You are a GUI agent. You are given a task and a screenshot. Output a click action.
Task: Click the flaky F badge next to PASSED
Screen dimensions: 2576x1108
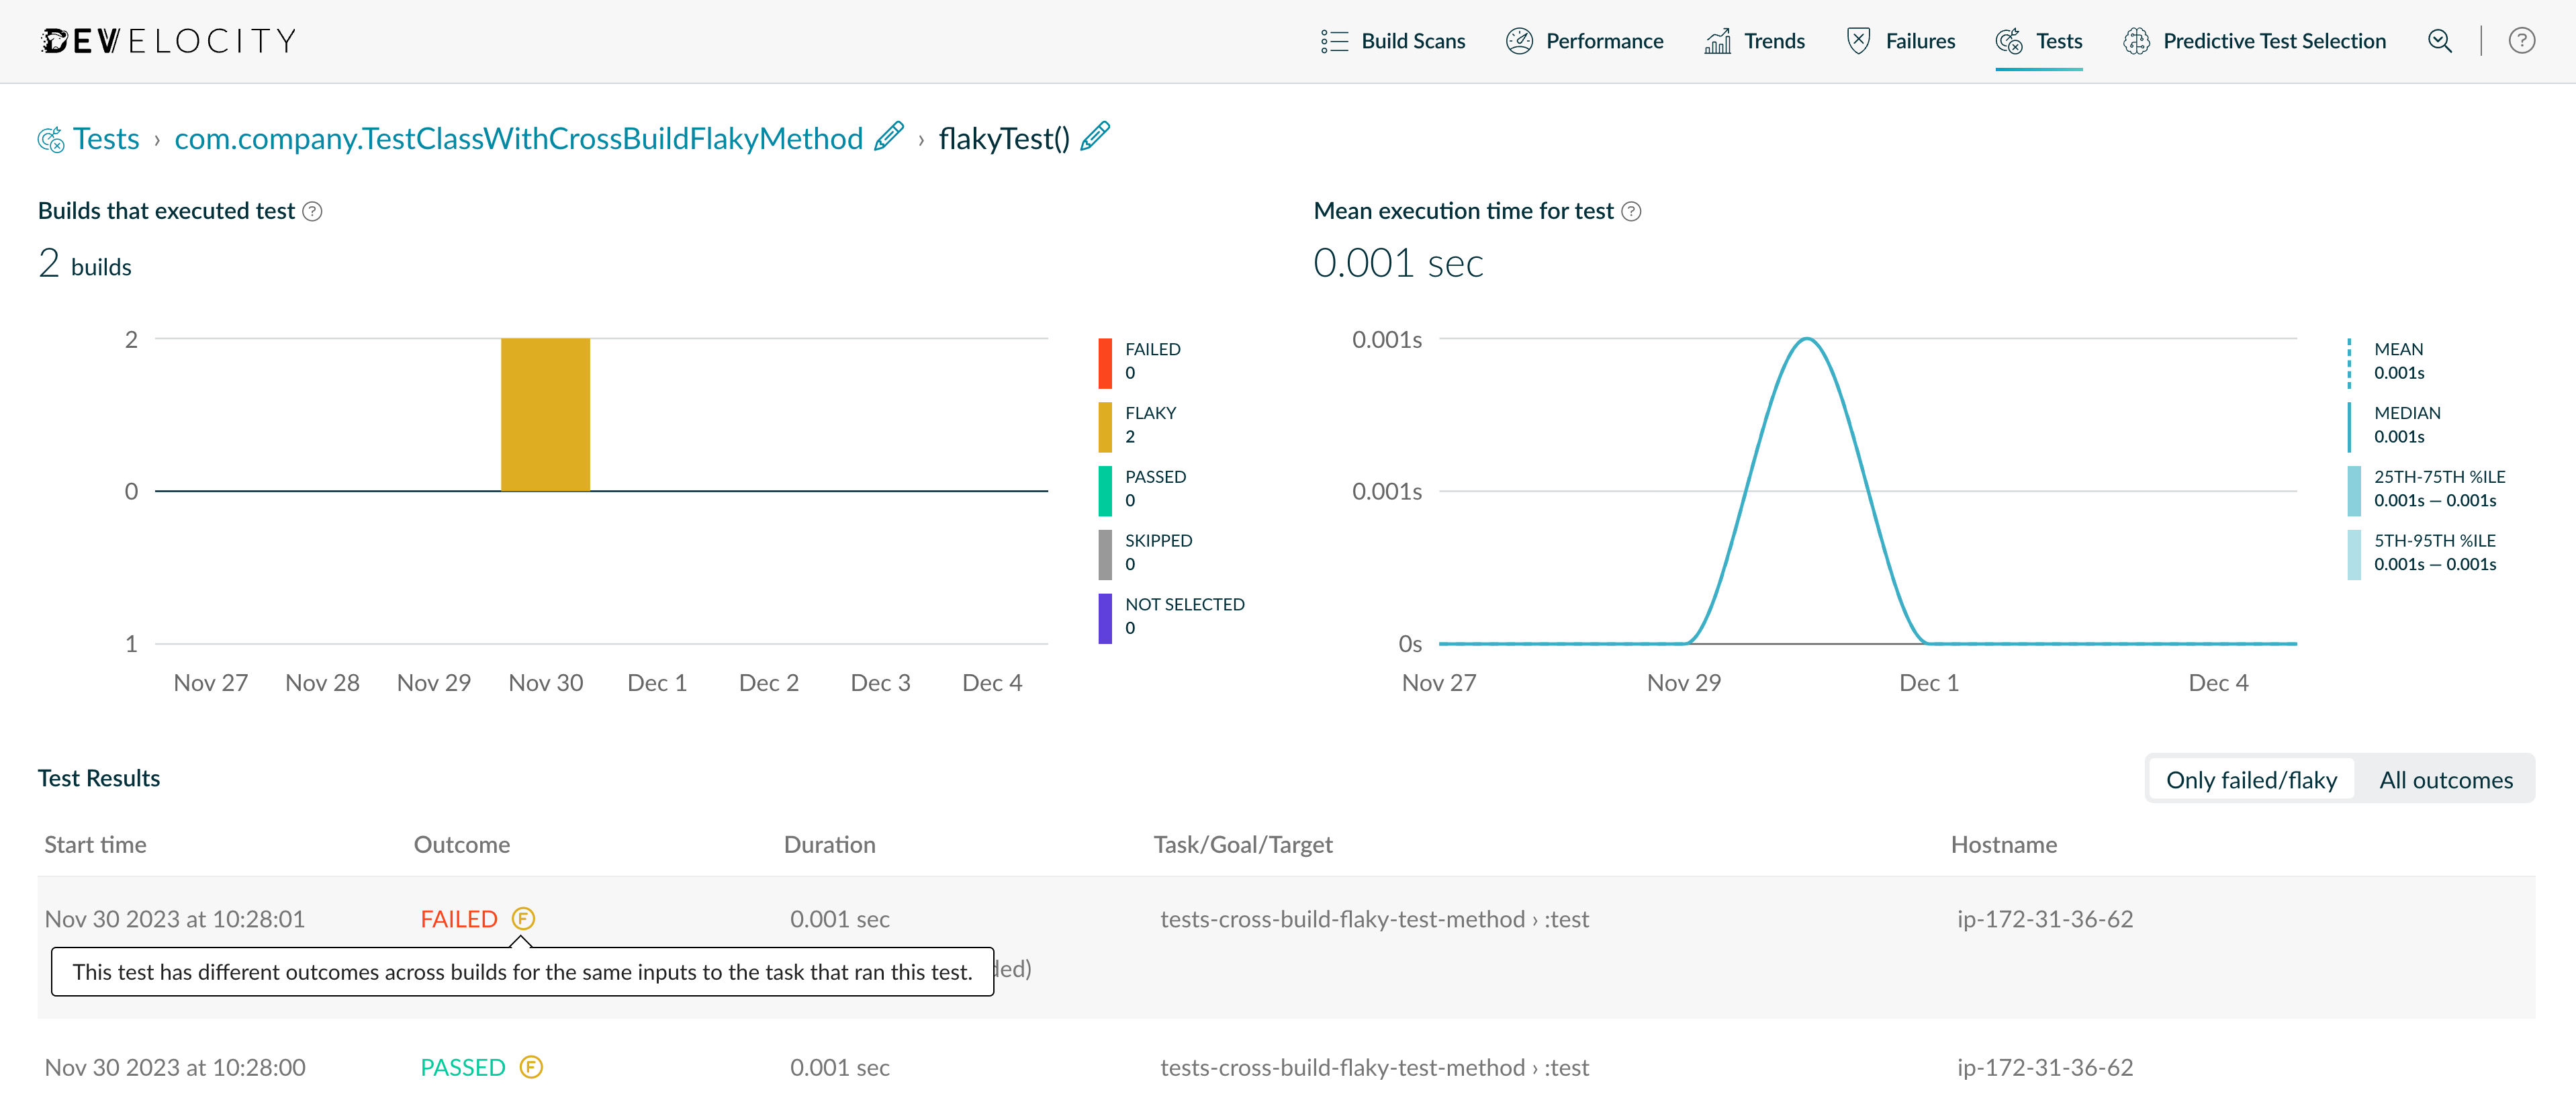(x=531, y=1067)
